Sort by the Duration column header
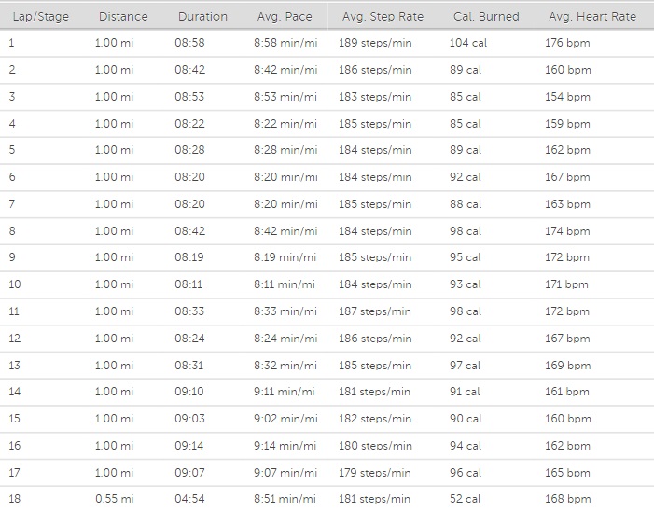Image resolution: width=654 pixels, height=512 pixels. pyautogui.click(x=202, y=16)
